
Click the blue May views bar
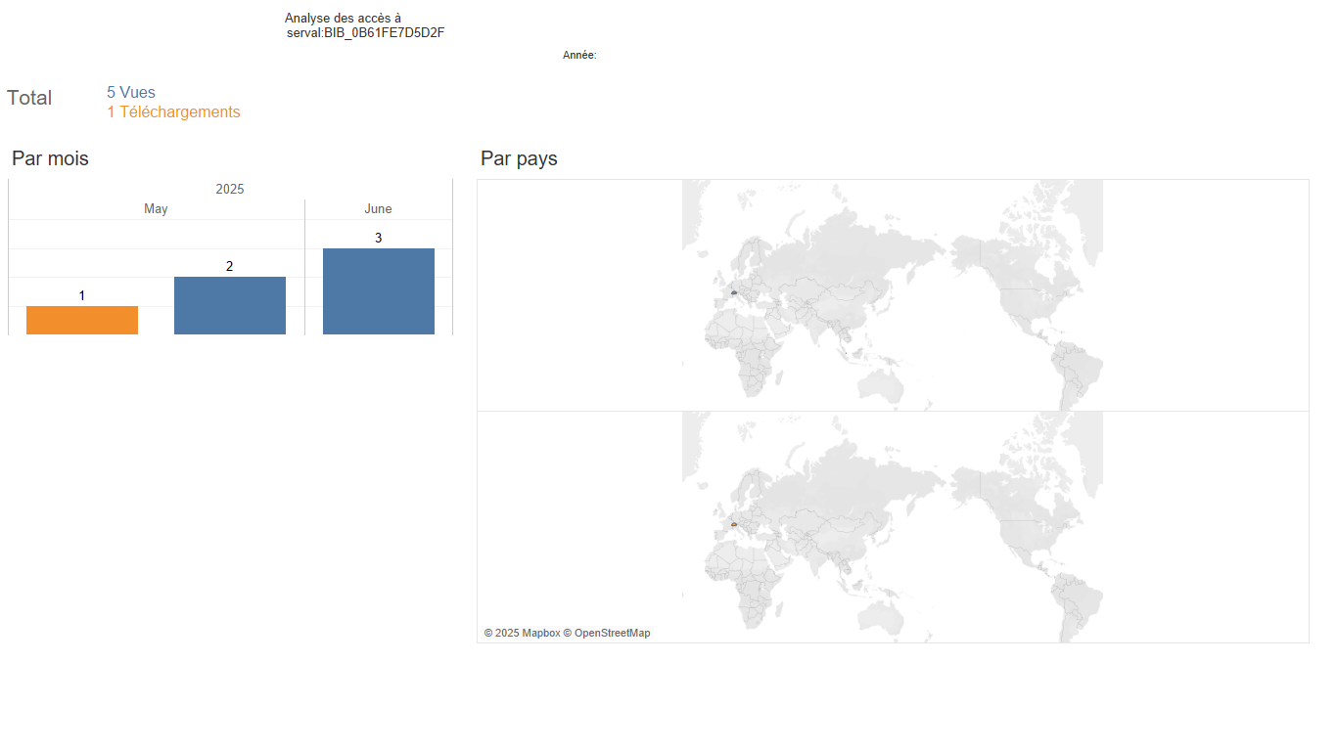[230, 306]
